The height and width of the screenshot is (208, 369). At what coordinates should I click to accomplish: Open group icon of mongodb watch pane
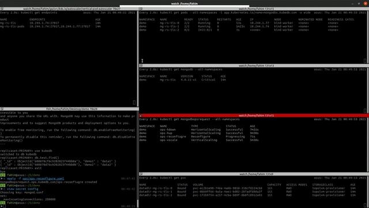pos(141,65)
